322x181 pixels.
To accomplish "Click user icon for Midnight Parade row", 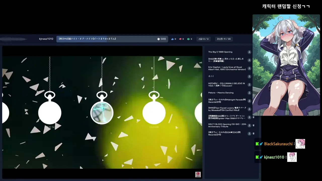I will pyautogui.click(x=249, y=101).
